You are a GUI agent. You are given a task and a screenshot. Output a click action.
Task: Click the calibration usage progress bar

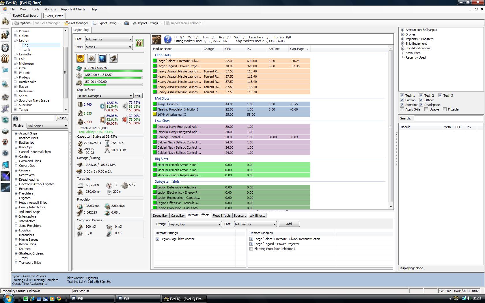(x=113, y=85)
